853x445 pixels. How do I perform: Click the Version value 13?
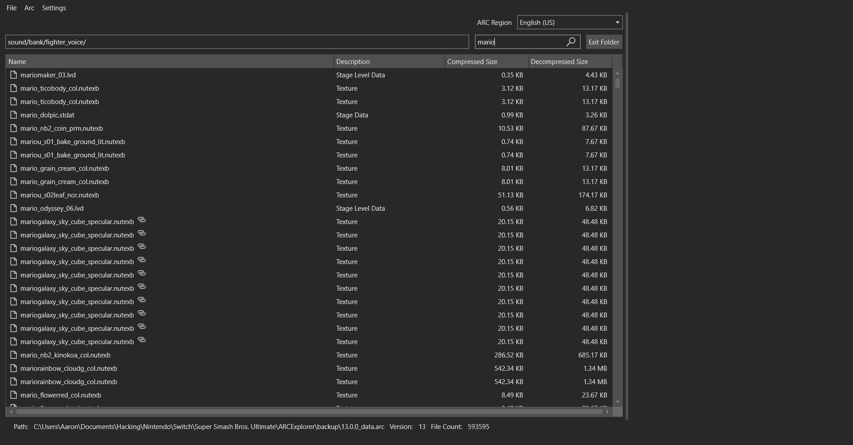click(422, 427)
